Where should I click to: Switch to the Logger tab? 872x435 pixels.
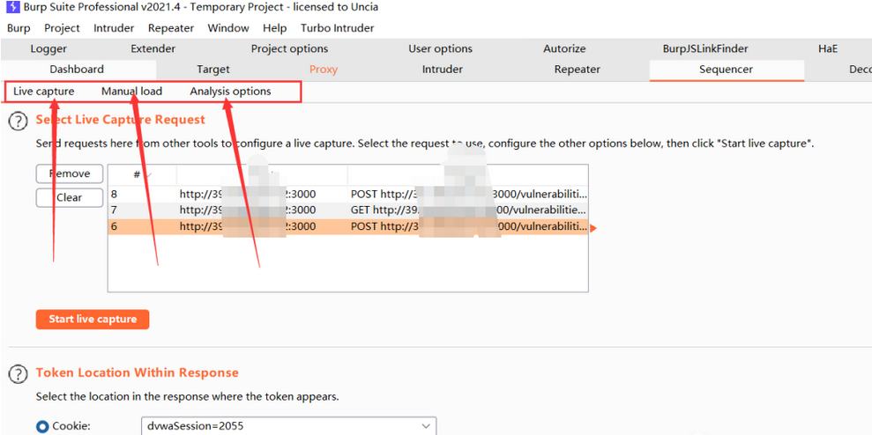(x=48, y=49)
